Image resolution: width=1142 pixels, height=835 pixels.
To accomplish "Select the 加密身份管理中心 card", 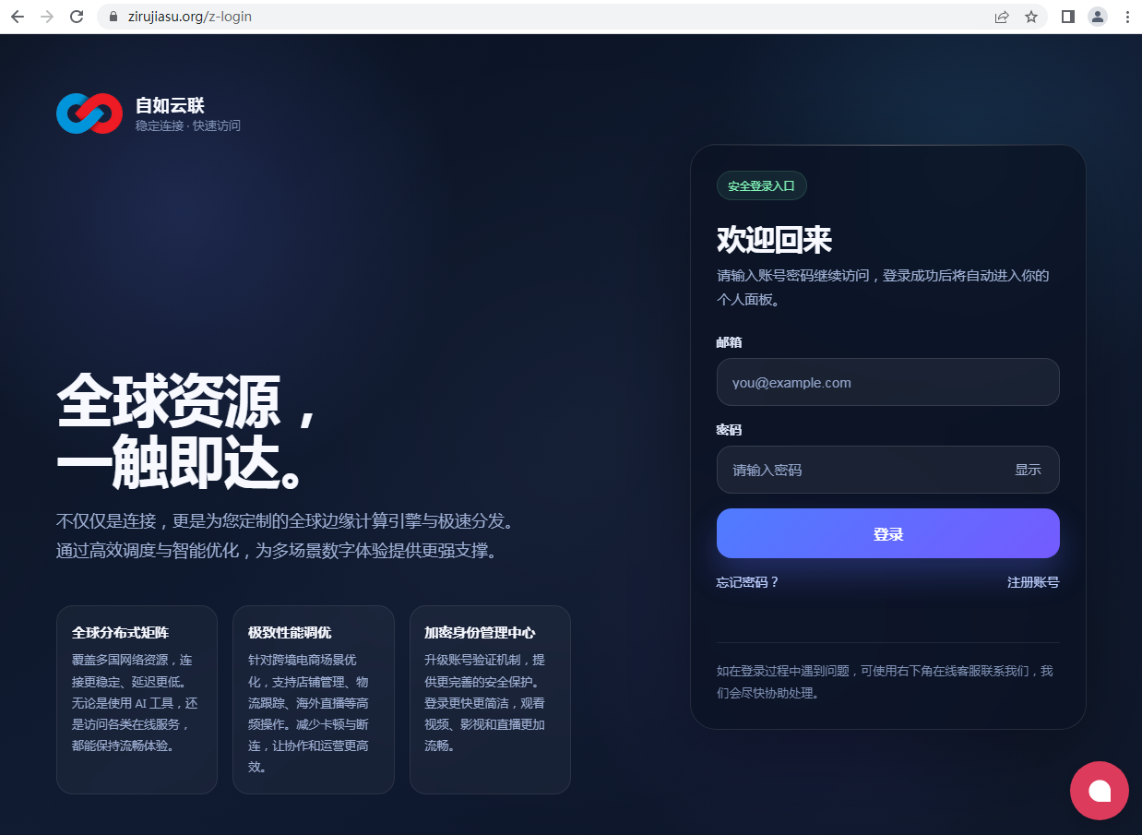I will (490, 698).
